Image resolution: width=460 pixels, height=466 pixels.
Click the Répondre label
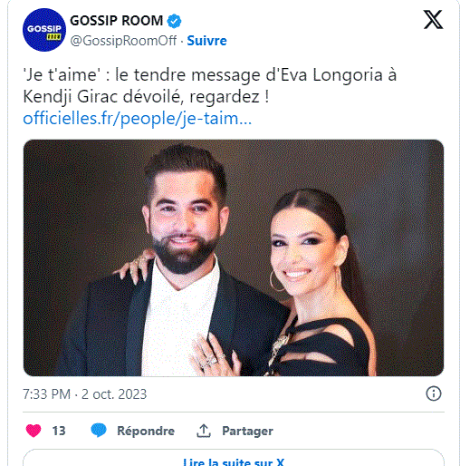pyautogui.click(x=146, y=431)
